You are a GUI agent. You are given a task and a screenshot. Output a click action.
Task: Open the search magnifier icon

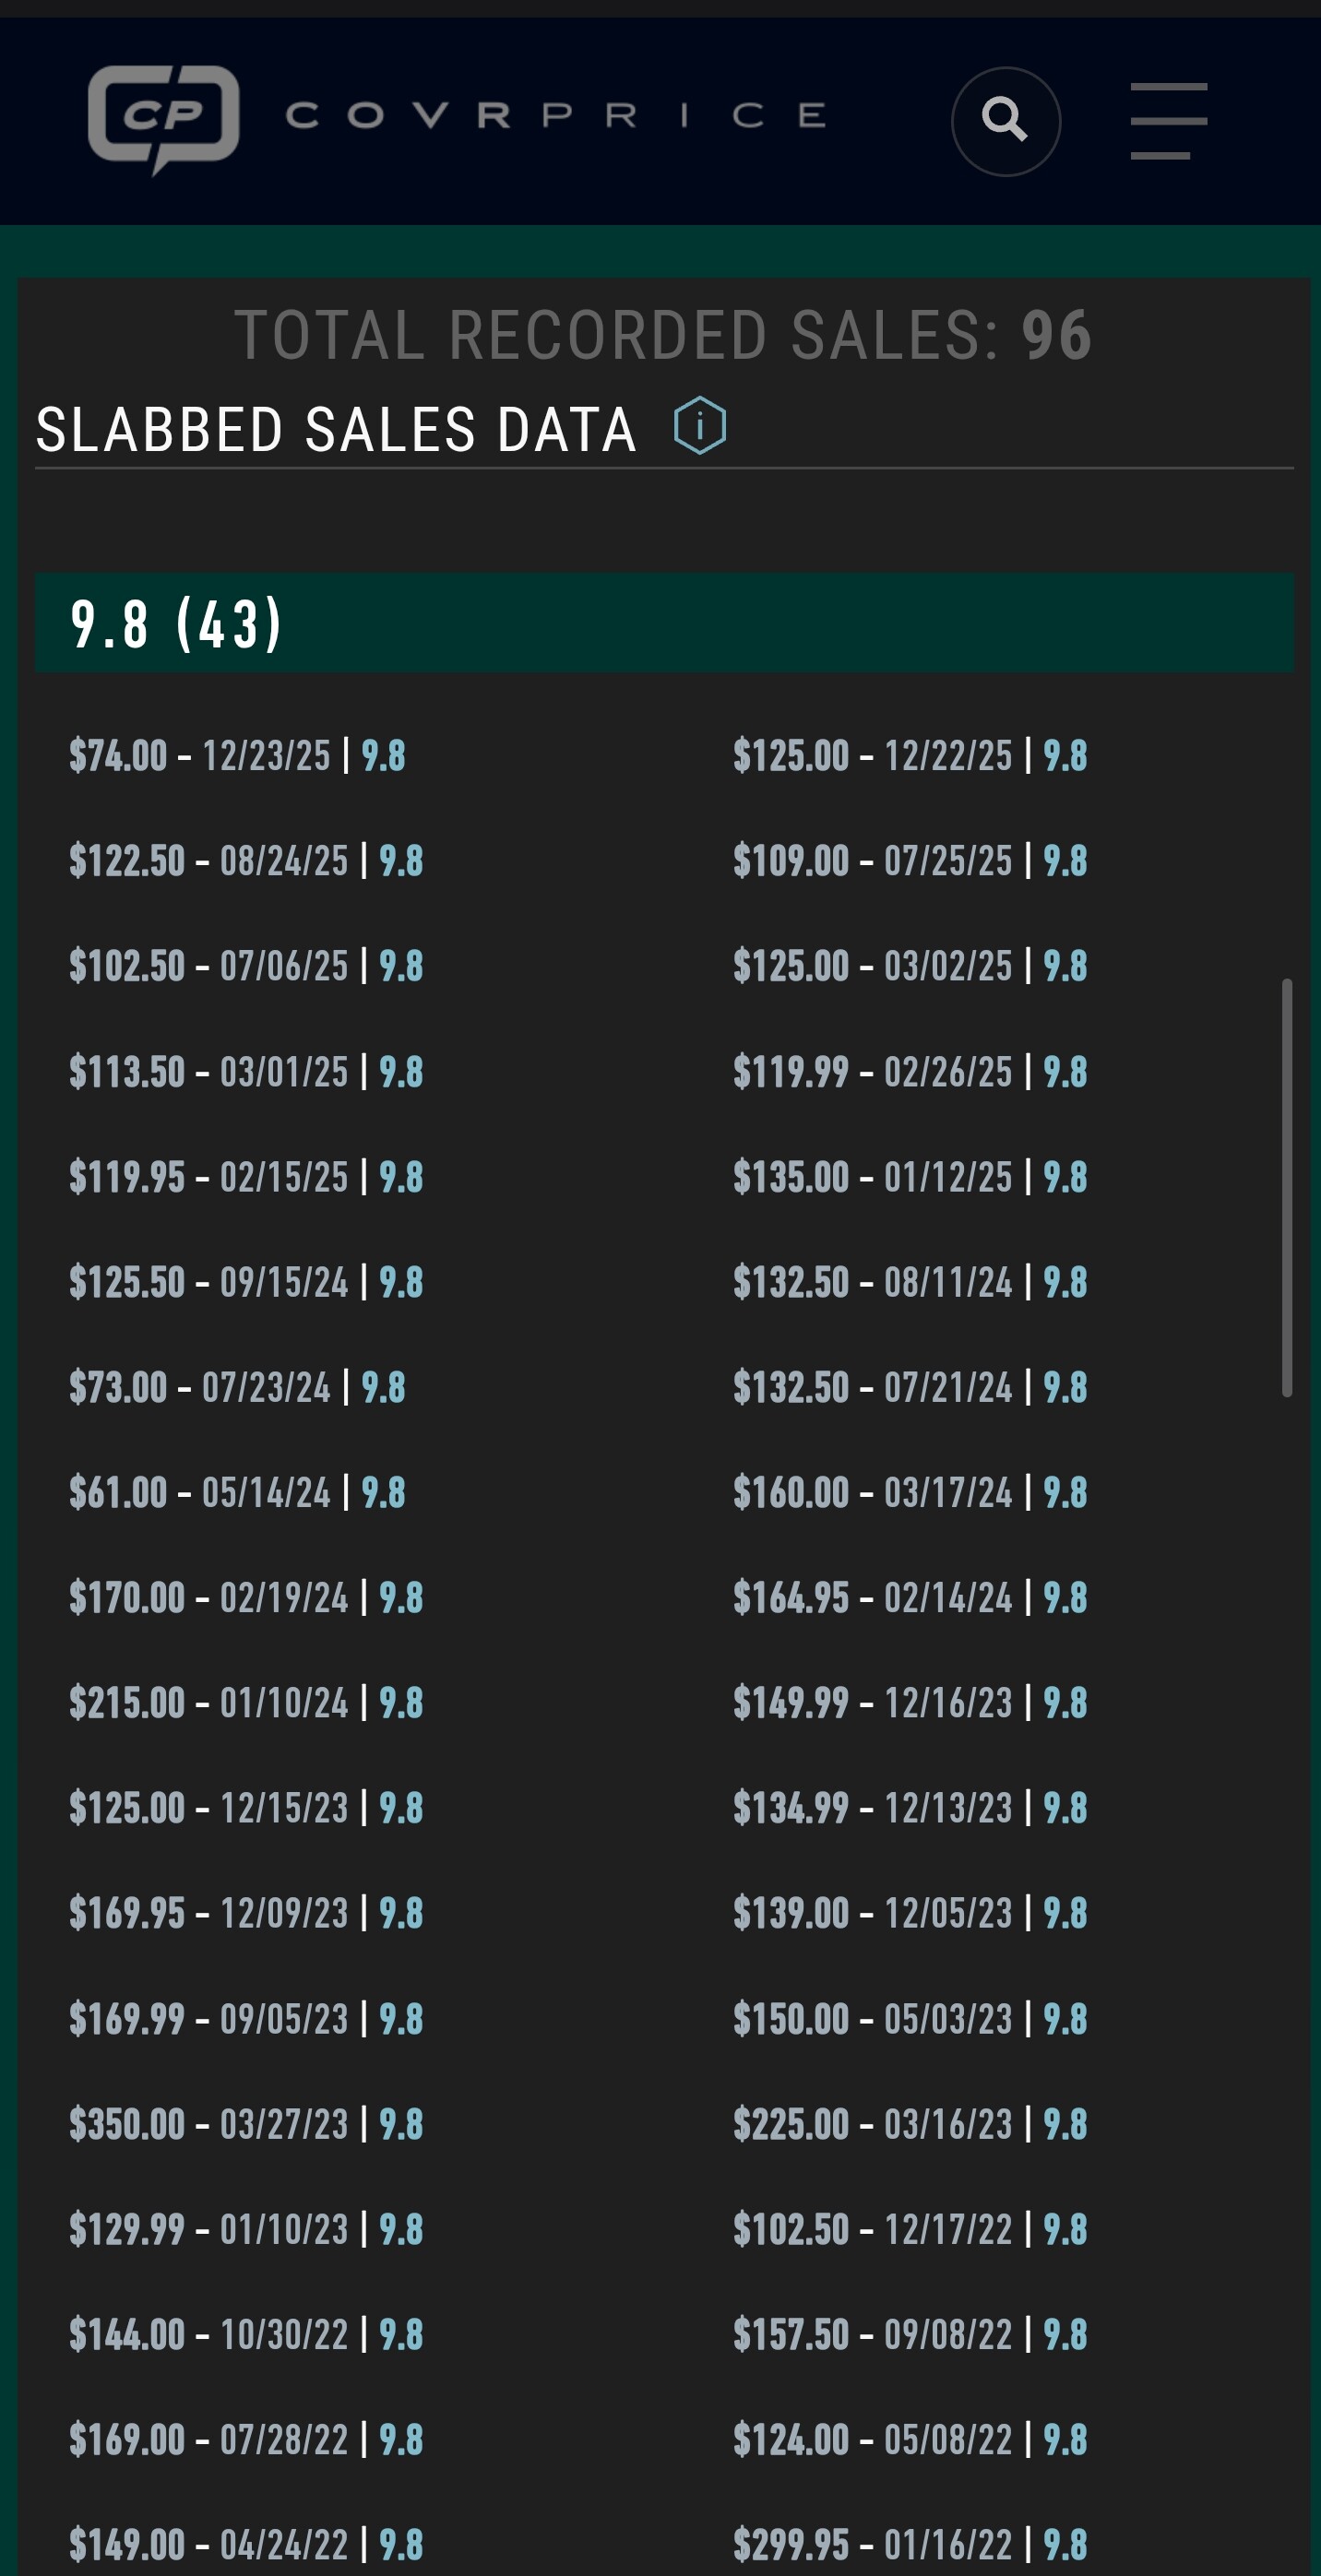pos(1005,121)
